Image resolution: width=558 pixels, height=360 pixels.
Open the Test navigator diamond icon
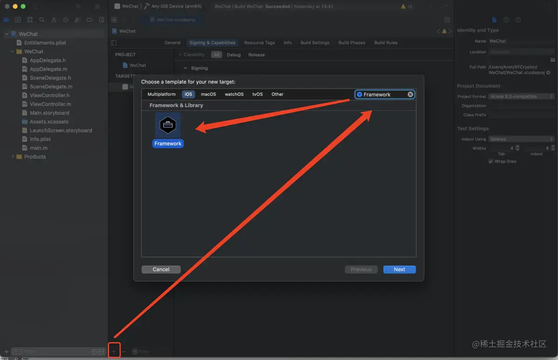click(66, 20)
